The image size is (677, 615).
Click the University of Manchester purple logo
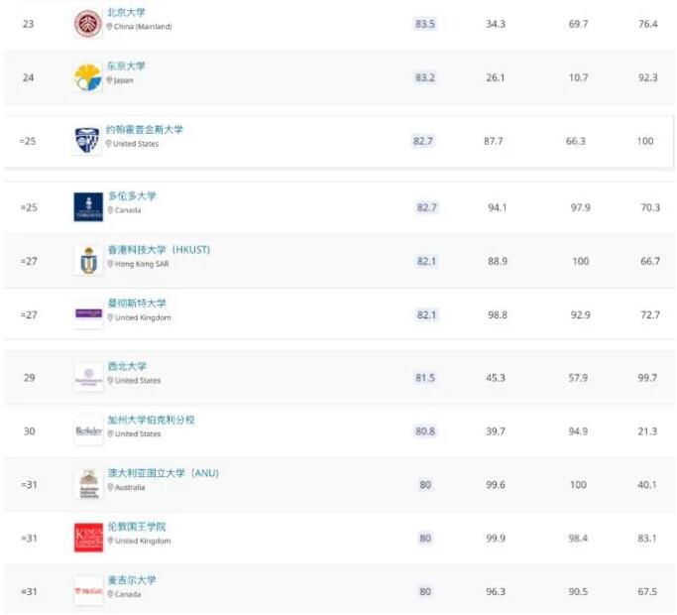click(x=88, y=313)
